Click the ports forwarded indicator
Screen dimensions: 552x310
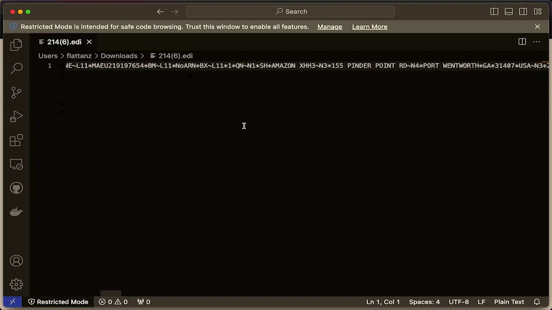point(144,302)
